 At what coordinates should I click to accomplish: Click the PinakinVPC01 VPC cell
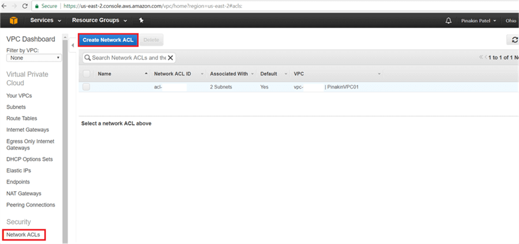click(326, 87)
